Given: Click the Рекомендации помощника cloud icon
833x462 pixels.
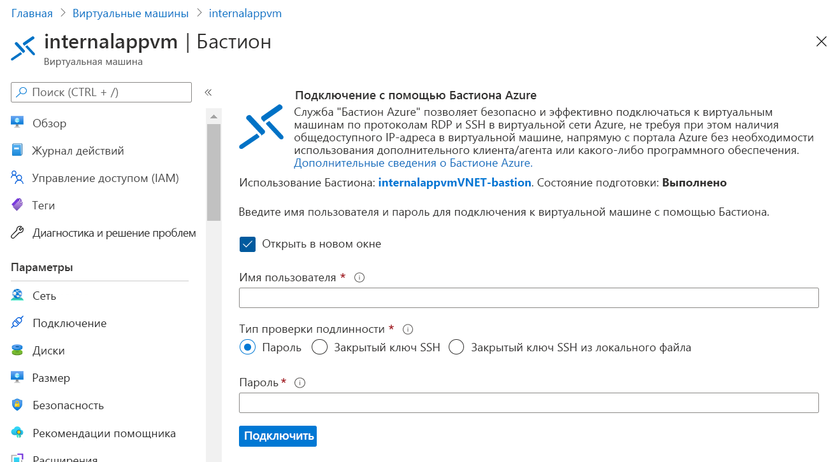Looking at the screenshot, I should 17,433.
